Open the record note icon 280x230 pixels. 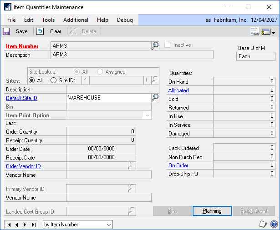pyautogui.click(x=263, y=224)
